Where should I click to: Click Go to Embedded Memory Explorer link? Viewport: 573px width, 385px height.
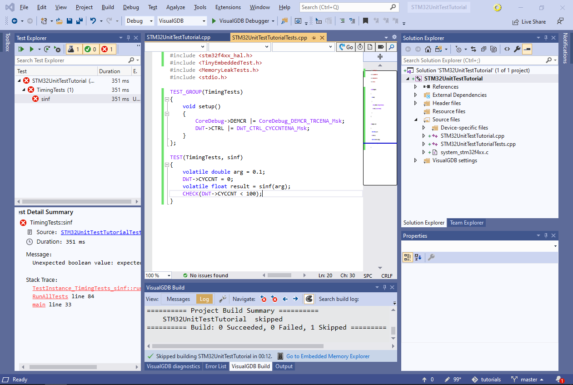tap(328, 356)
